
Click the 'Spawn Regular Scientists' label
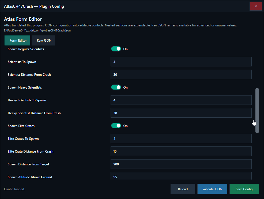[x=26, y=49]
